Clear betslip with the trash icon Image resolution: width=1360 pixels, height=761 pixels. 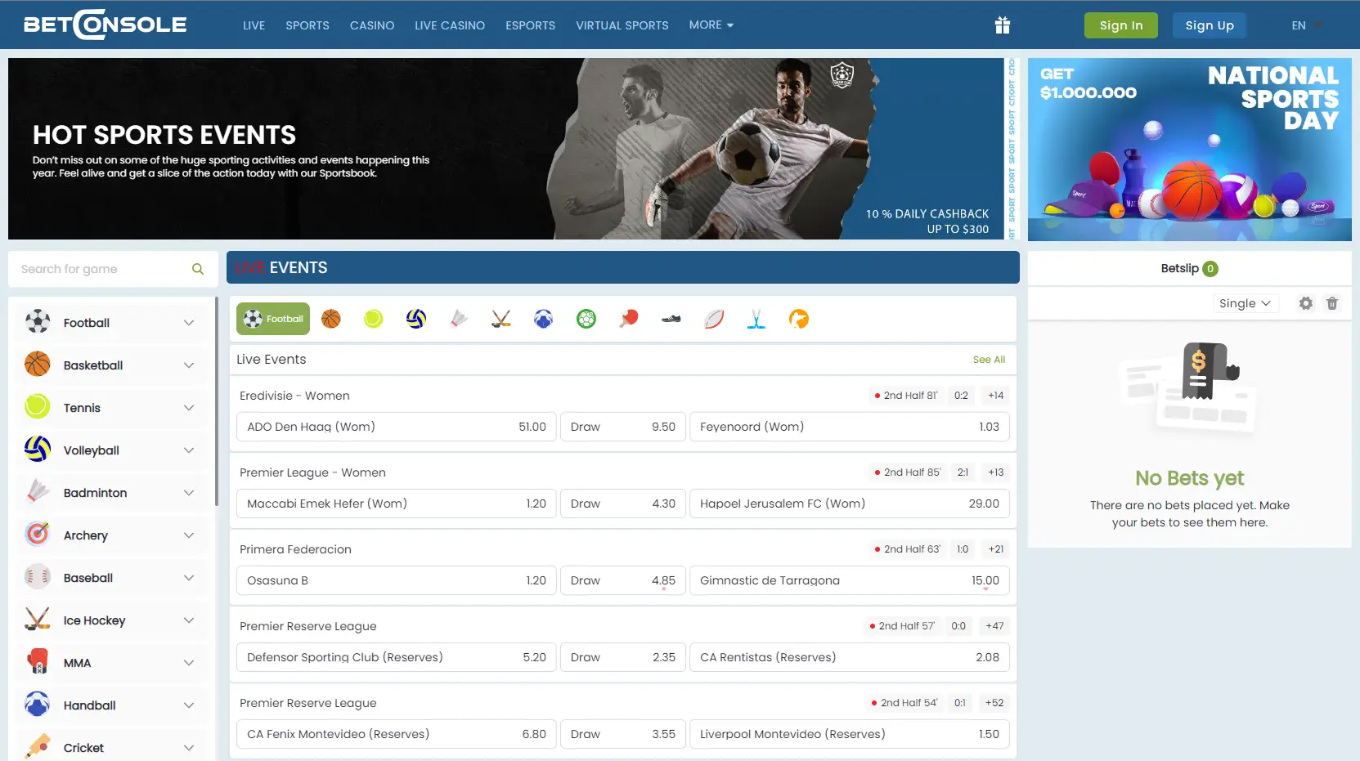(1332, 303)
